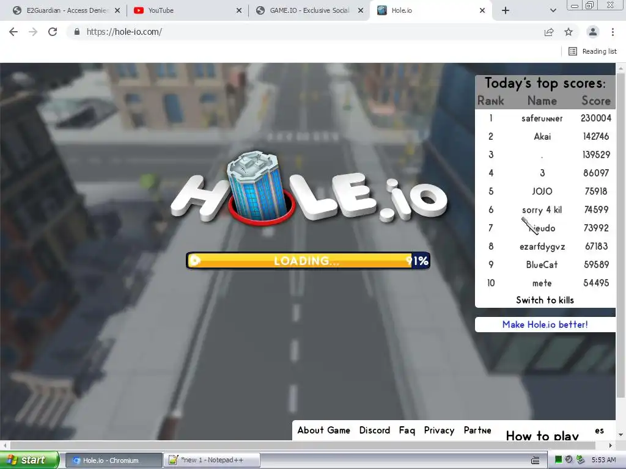The width and height of the screenshot is (626, 469).
Task: Click mete player name
Action: point(542,283)
